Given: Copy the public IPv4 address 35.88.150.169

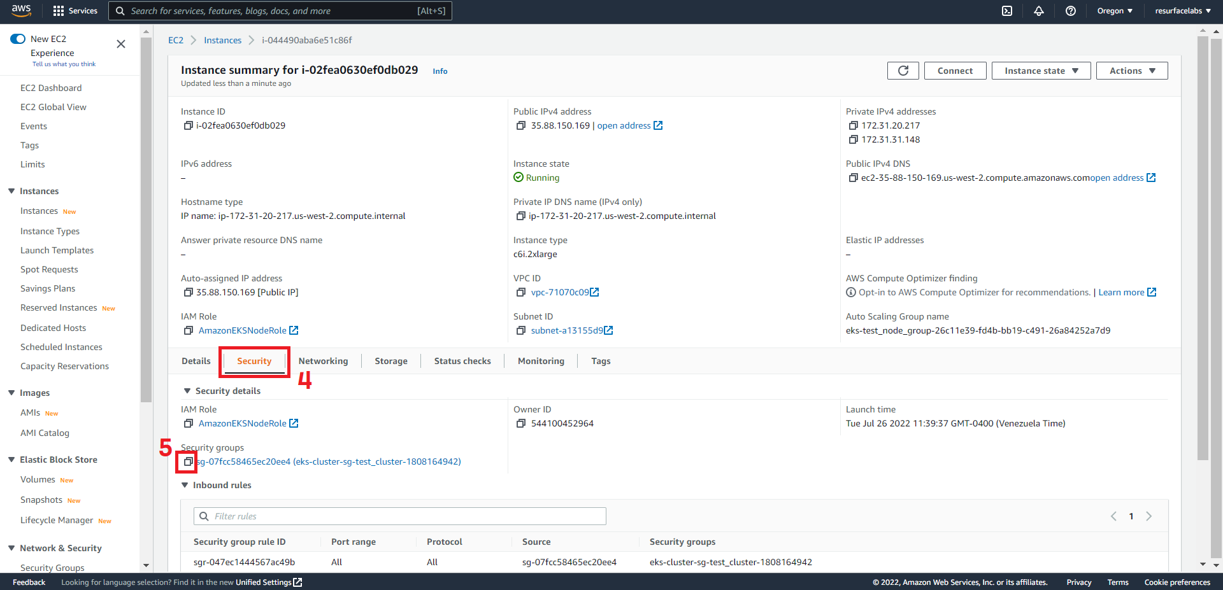Looking at the screenshot, I should pos(521,125).
